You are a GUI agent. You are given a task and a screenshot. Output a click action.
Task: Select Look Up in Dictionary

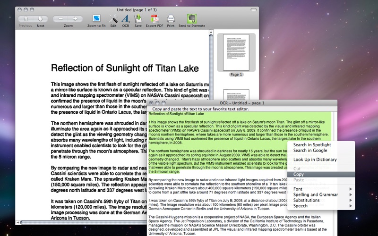click(321, 160)
